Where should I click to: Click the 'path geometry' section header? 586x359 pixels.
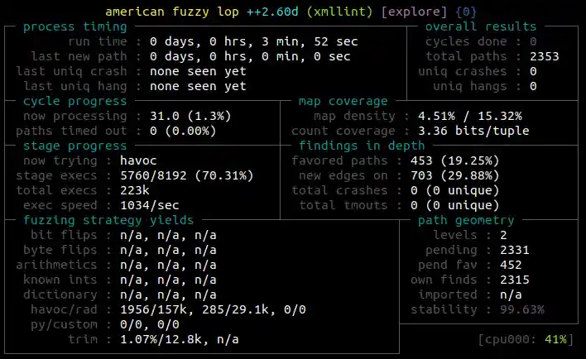[466, 220]
